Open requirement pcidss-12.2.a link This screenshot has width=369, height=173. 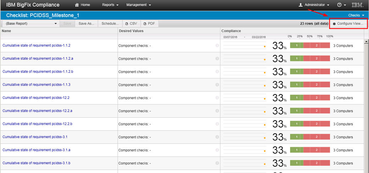(x=38, y=111)
